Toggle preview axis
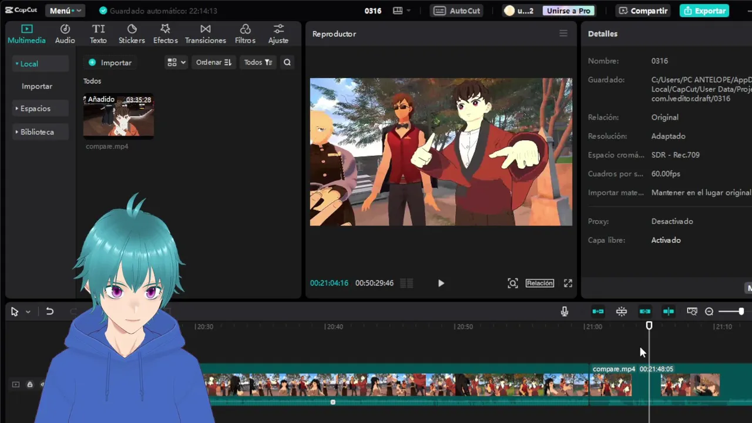 click(669, 311)
